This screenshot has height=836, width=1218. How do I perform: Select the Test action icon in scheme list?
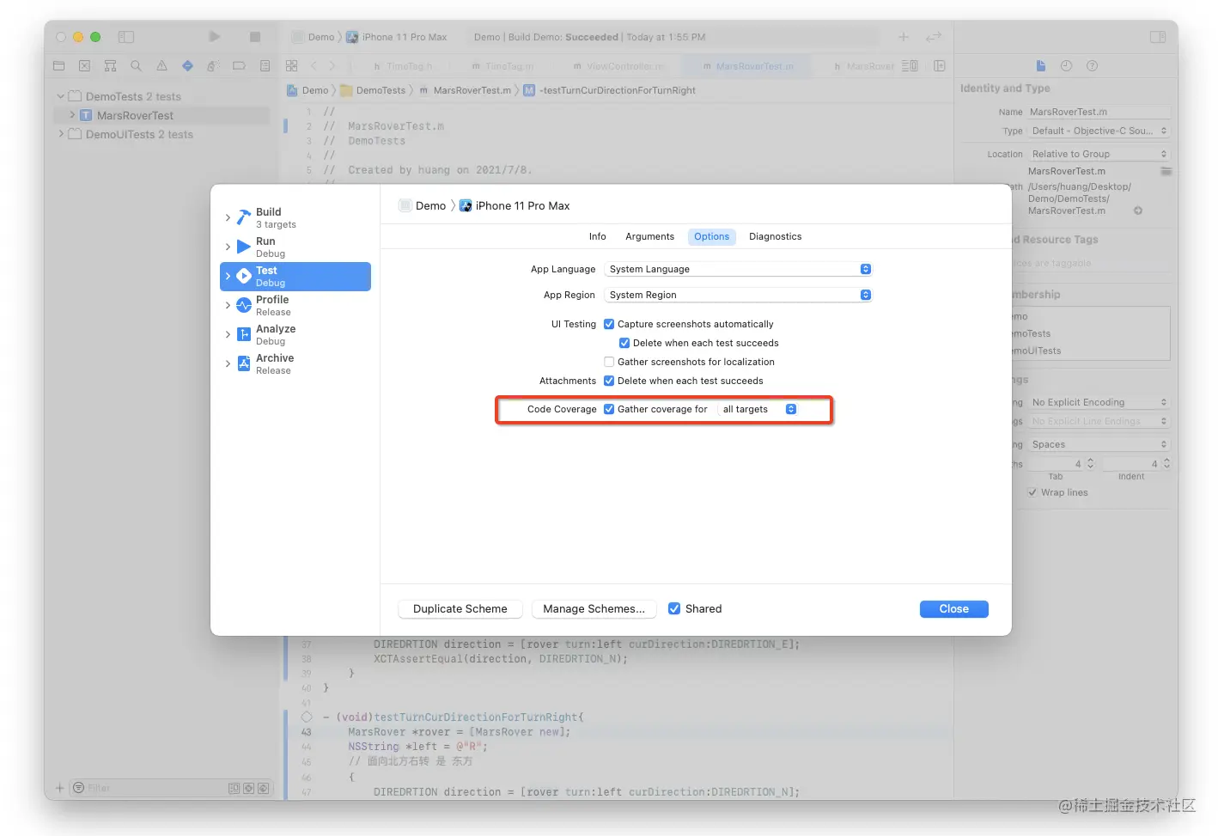(x=244, y=276)
